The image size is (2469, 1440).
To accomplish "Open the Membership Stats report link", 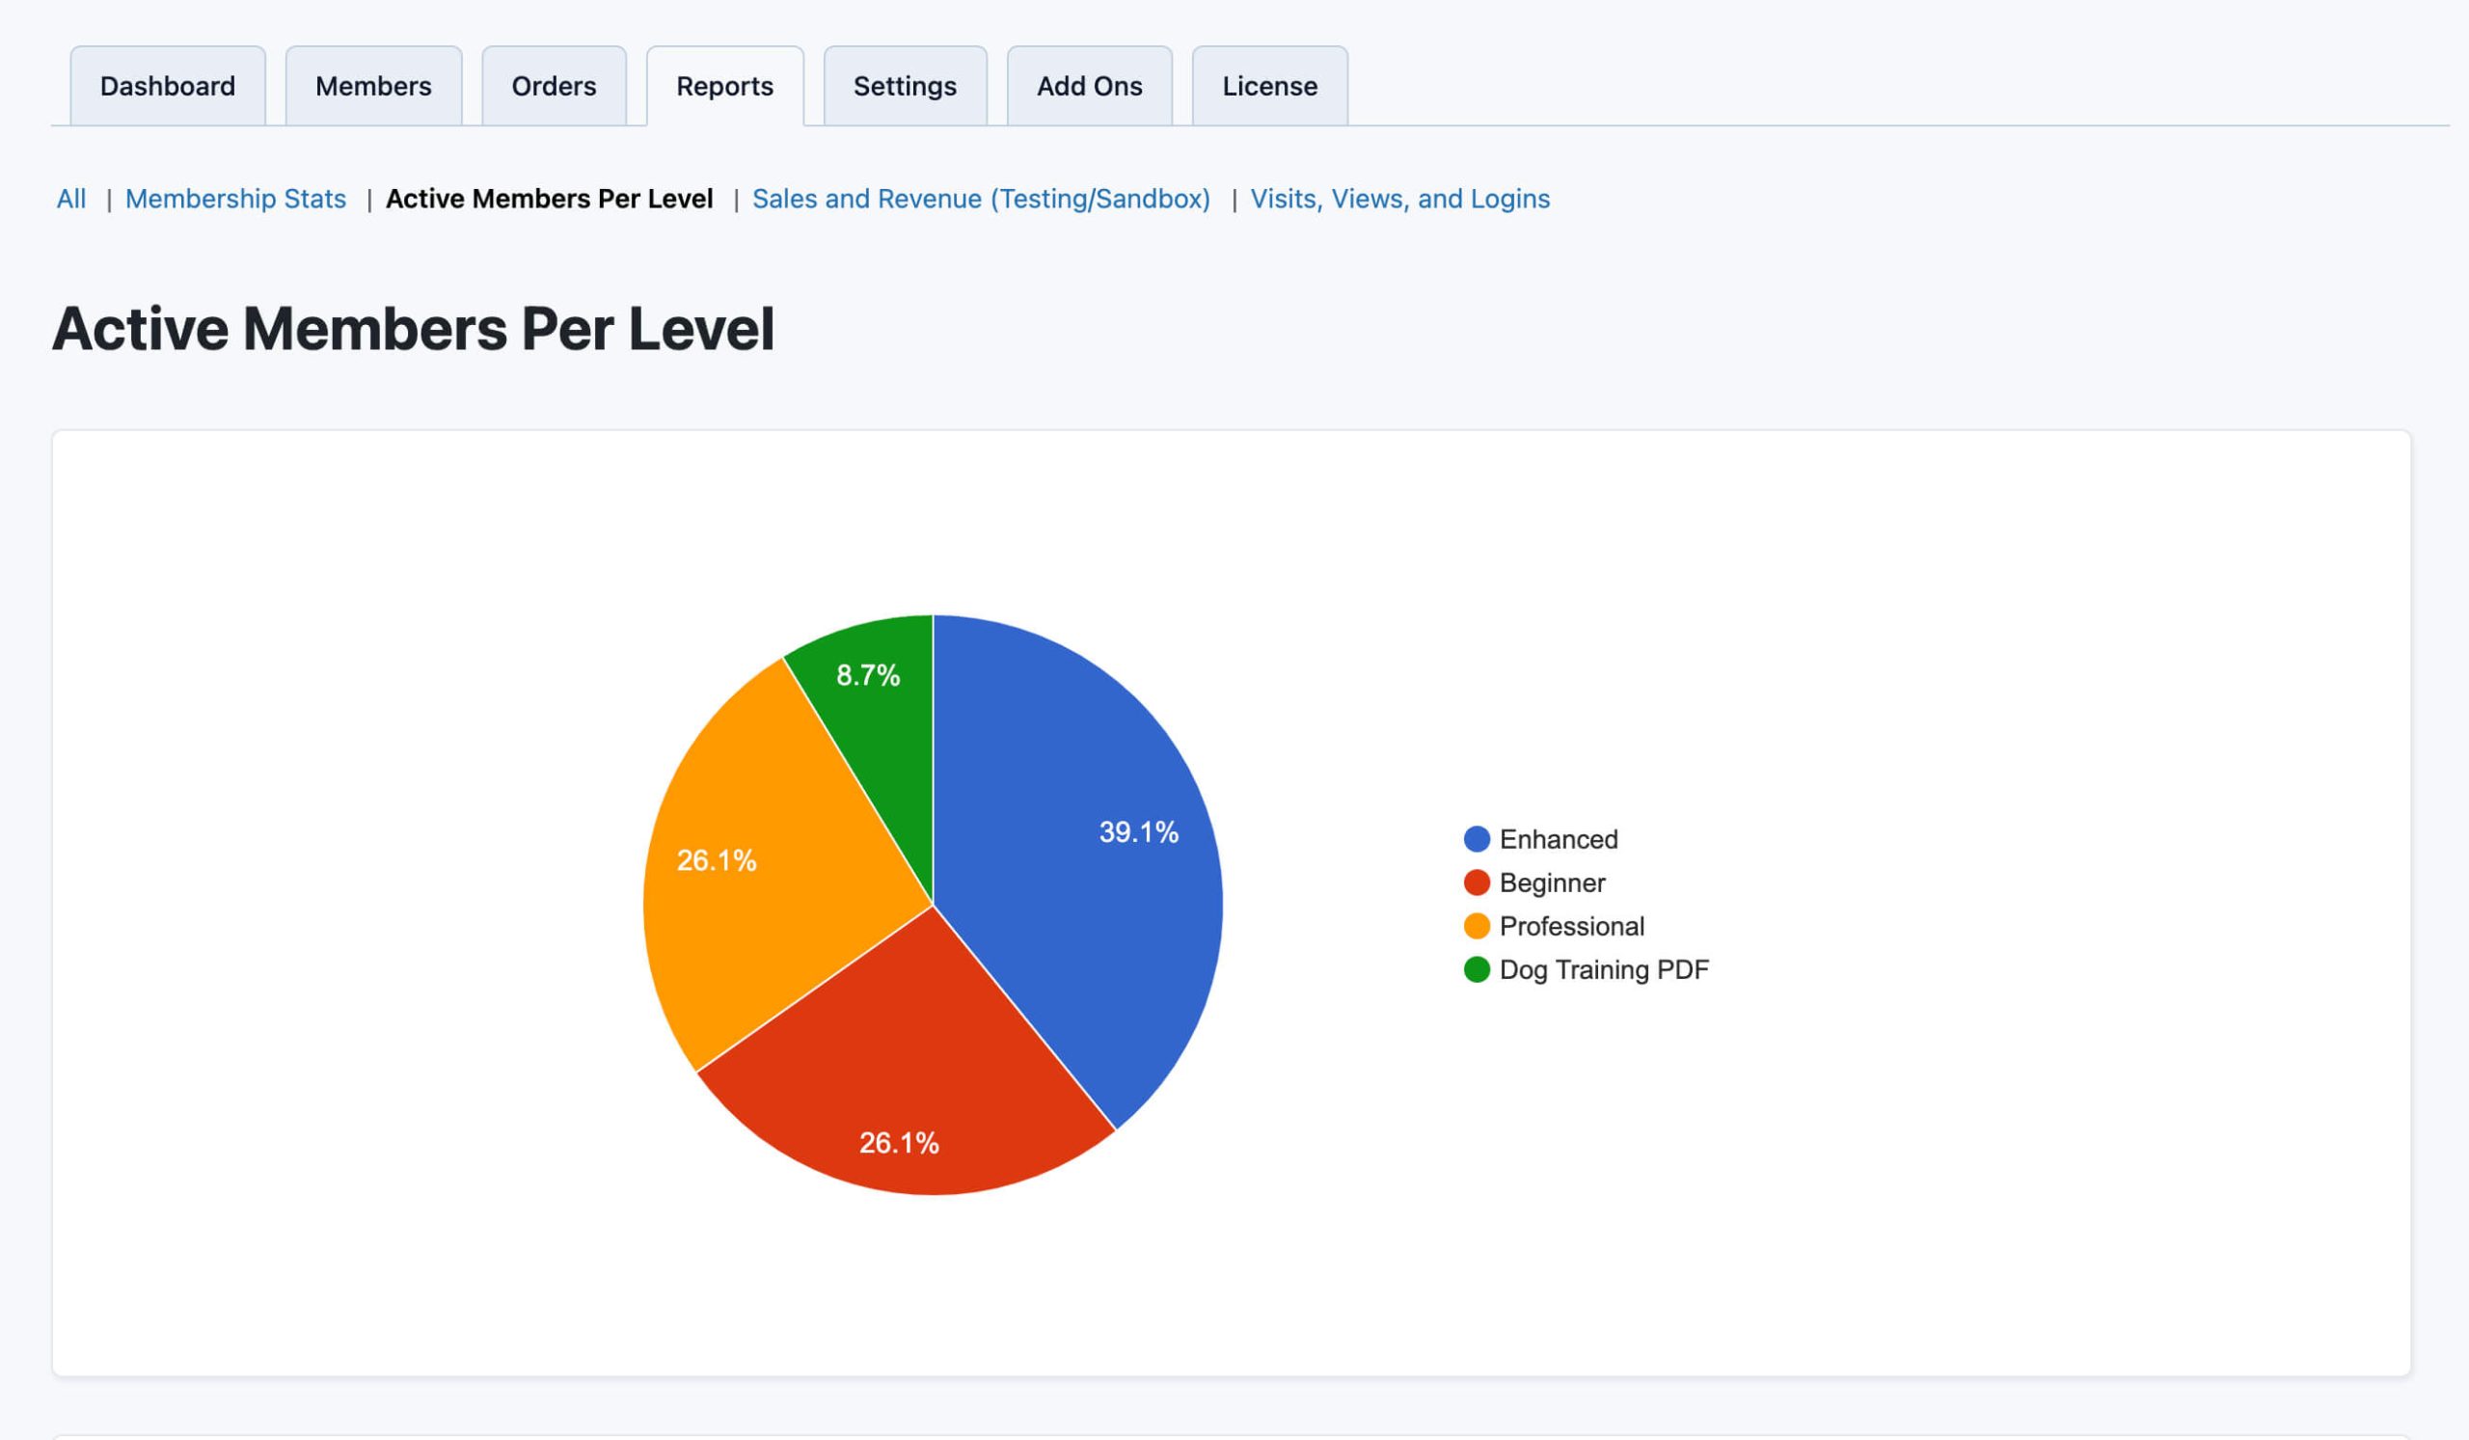I will 236,199.
